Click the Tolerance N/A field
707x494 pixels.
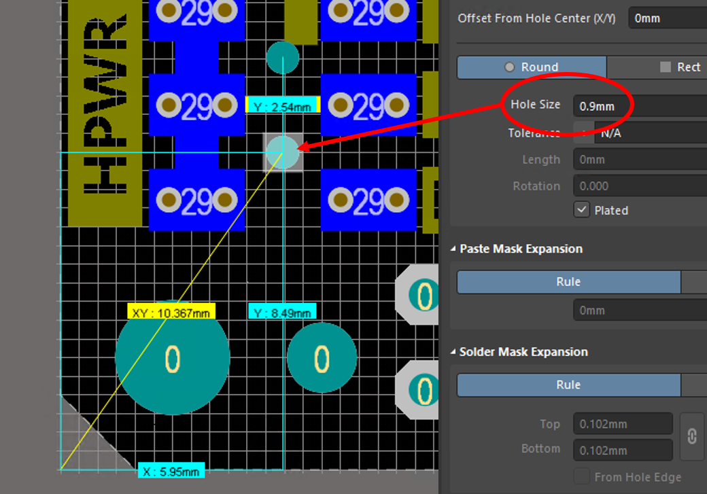click(x=651, y=133)
